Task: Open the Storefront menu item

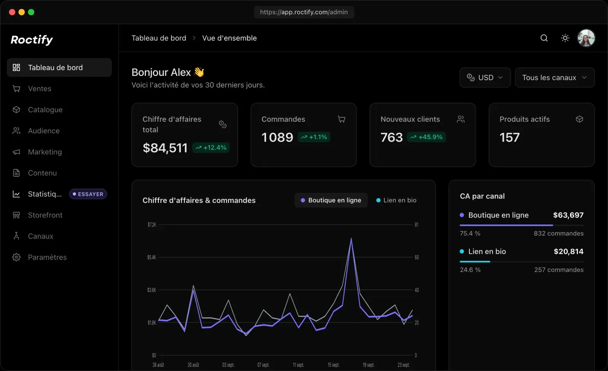Action: pos(59,215)
